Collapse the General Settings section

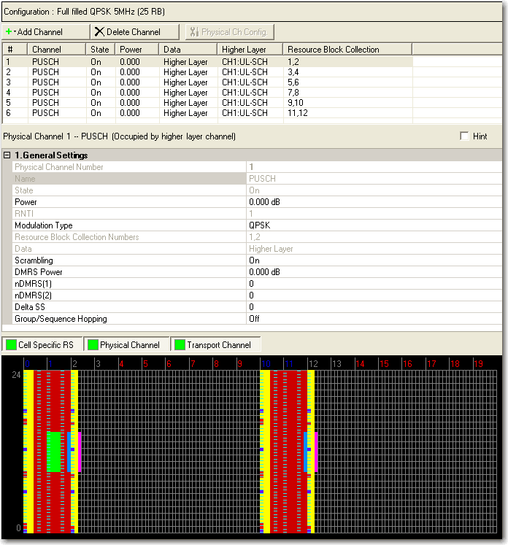(x=7, y=155)
